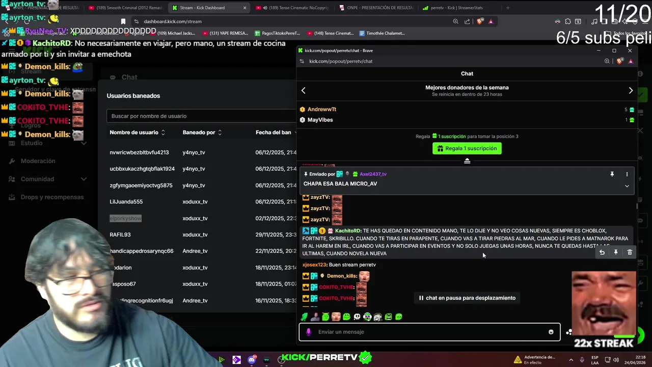Collapse the top donors panel using eject arrow
652x367 pixels.
click(467, 161)
